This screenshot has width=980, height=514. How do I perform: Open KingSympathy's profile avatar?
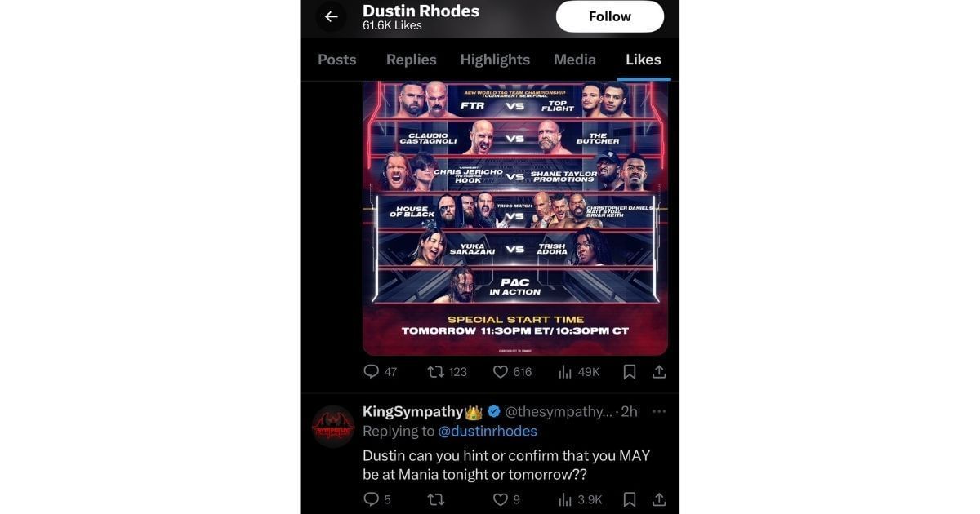(x=332, y=426)
